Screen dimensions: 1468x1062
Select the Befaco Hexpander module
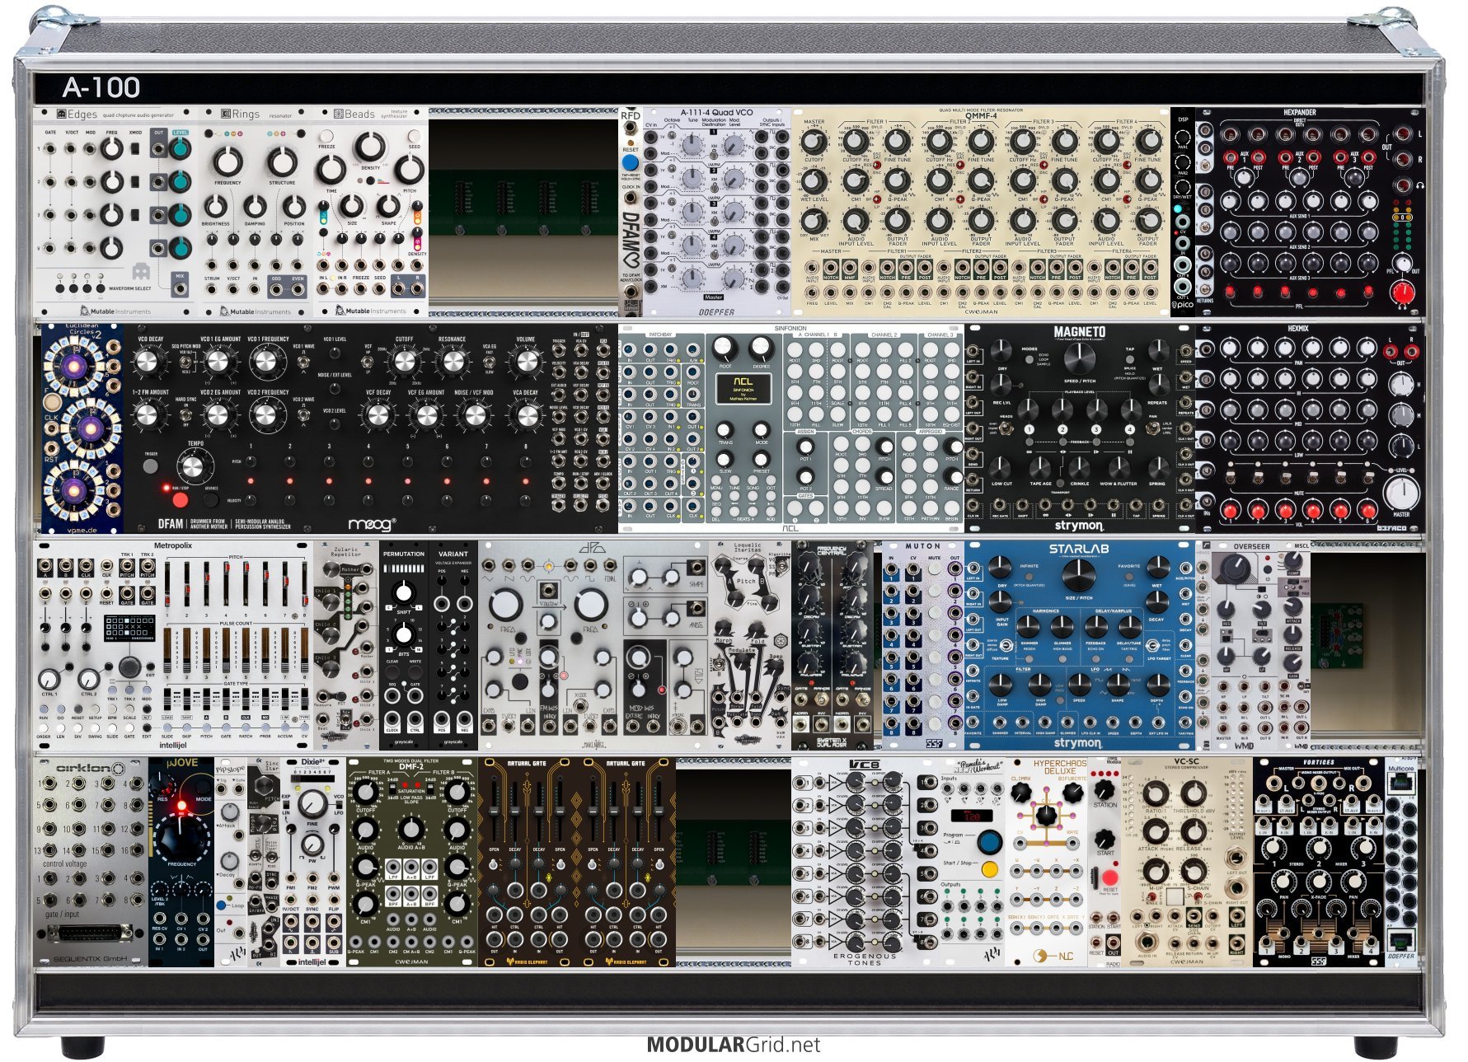pyautogui.click(x=1311, y=212)
